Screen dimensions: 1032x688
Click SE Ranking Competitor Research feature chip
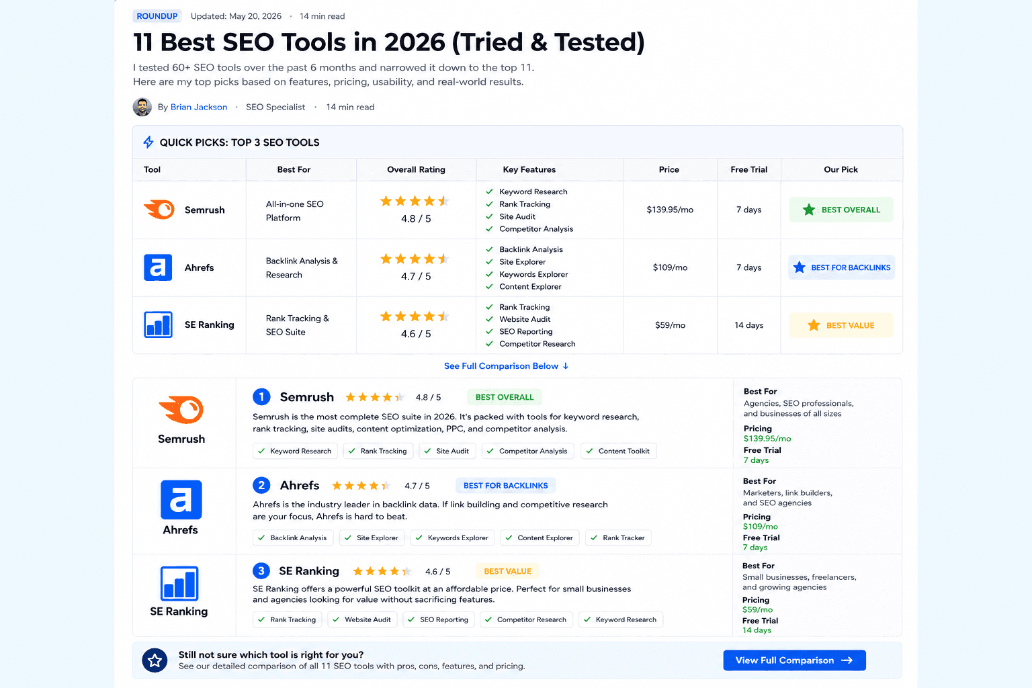[x=526, y=619]
